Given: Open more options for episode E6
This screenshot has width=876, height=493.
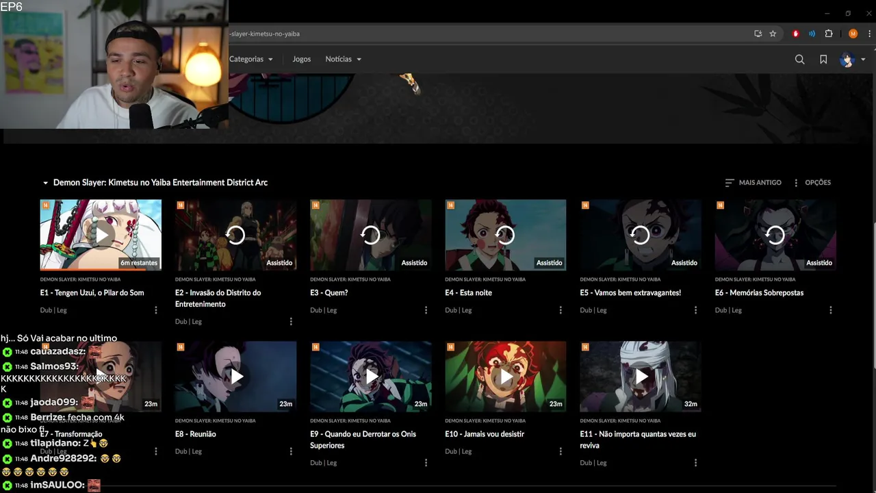Looking at the screenshot, I should coord(831,310).
